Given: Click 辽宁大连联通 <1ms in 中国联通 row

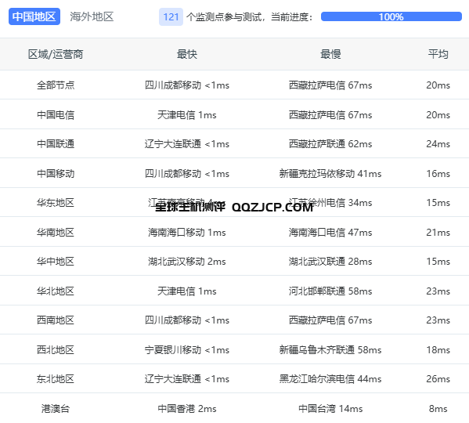Looking at the screenshot, I should (x=187, y=144).
